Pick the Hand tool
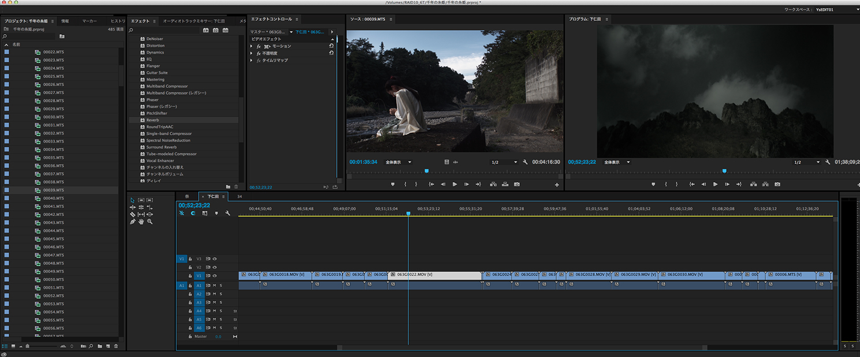860x357 pixels. click(x=141, y=222)
